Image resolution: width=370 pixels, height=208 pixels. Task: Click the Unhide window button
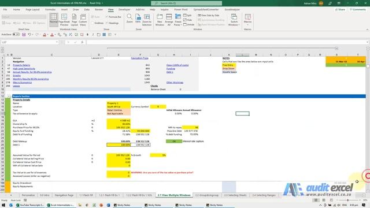[189, 24]
